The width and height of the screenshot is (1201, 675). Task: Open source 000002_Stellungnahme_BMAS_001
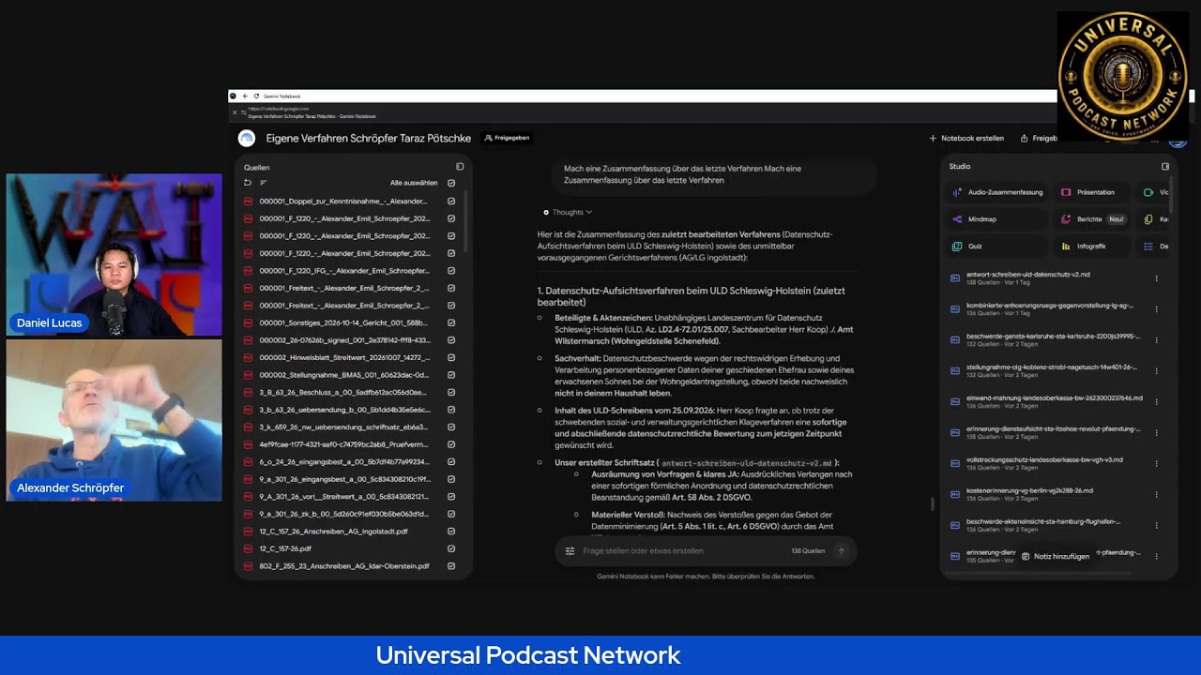(x=343, y=375)
